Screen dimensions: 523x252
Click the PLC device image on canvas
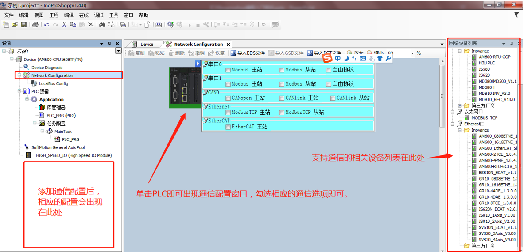coord(185,87)
